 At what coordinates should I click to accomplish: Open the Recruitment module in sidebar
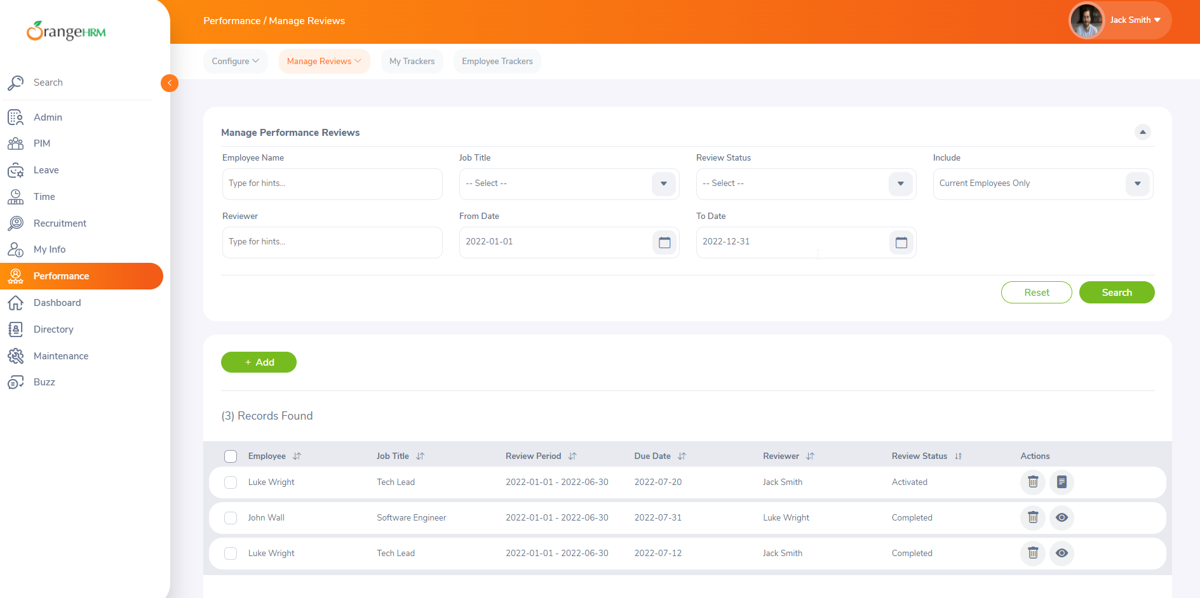click(60, 223)
